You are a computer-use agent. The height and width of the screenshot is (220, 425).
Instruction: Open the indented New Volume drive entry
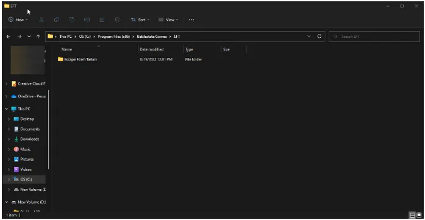(x=30, y=190)
